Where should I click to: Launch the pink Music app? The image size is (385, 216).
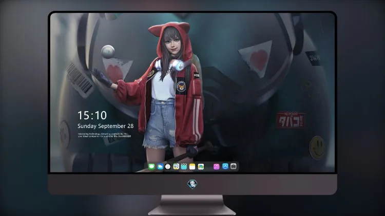tap(216, 167)
